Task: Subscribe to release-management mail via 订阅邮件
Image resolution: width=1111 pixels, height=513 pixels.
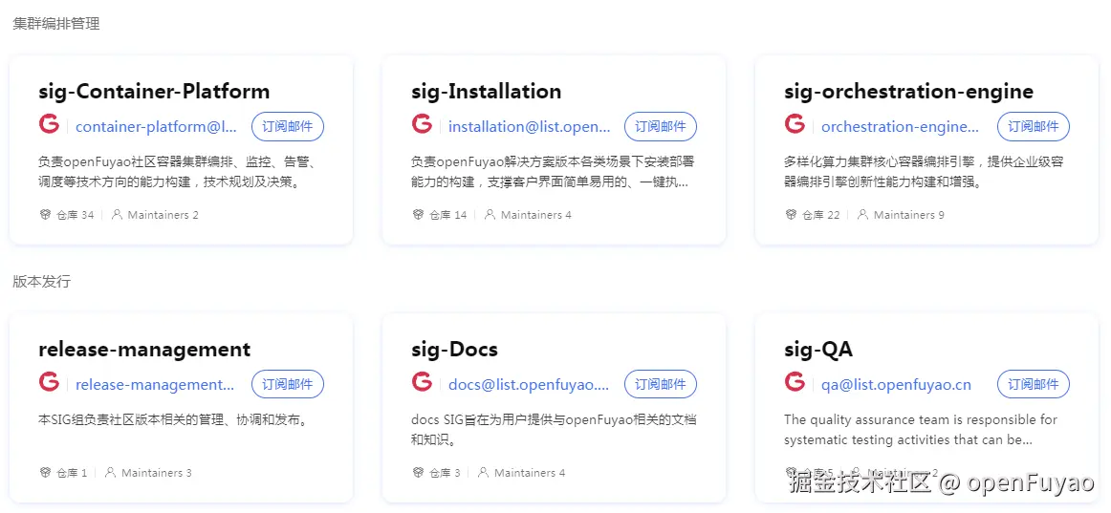Action: pos(288,384)
